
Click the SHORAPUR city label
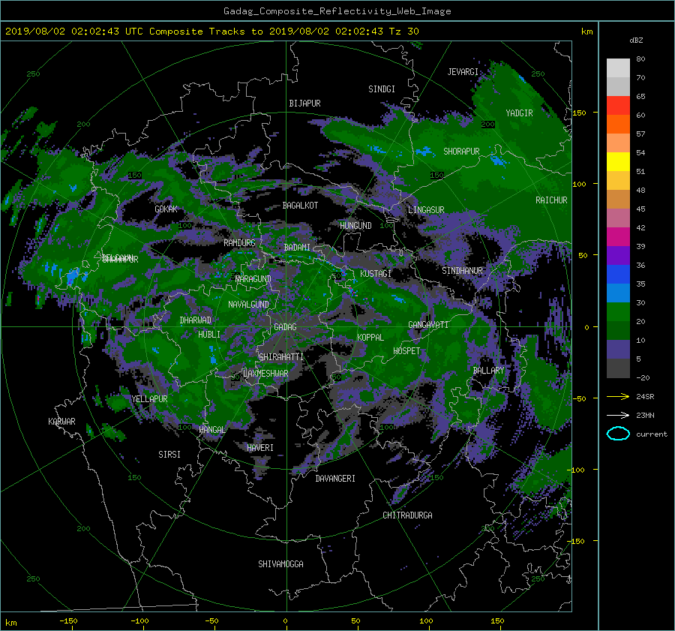[461, 152]
